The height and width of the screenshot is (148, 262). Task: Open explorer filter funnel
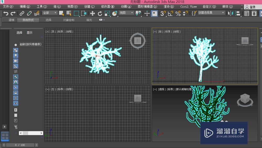(x=16, y=127)
